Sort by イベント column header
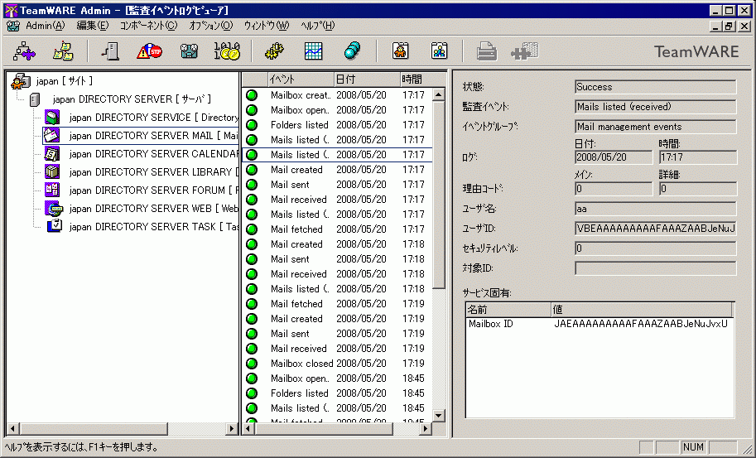756x458 pixels. pyautogui.click(x=301, y=79)
